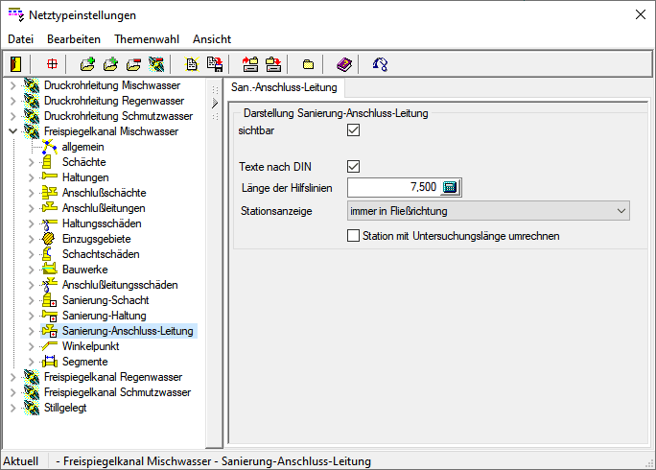Screen dimensions: 656x470
Task: Click the blue help arrow icon
Action: tap(380, 64)
